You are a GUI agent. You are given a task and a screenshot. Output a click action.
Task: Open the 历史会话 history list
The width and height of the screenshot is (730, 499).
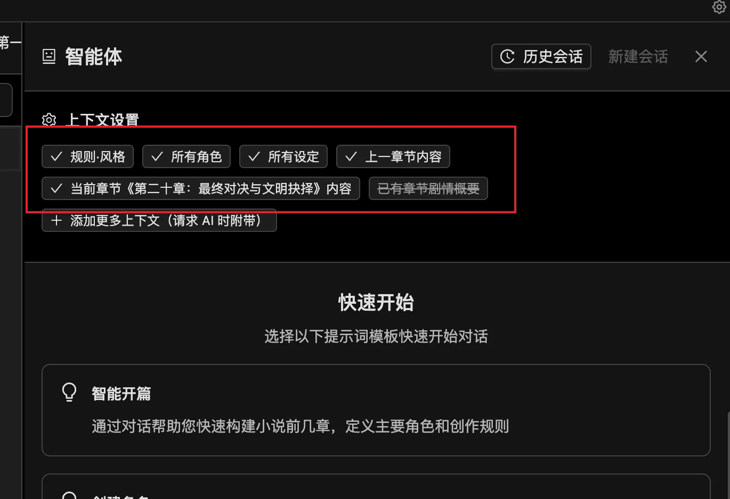coord(541,56)
